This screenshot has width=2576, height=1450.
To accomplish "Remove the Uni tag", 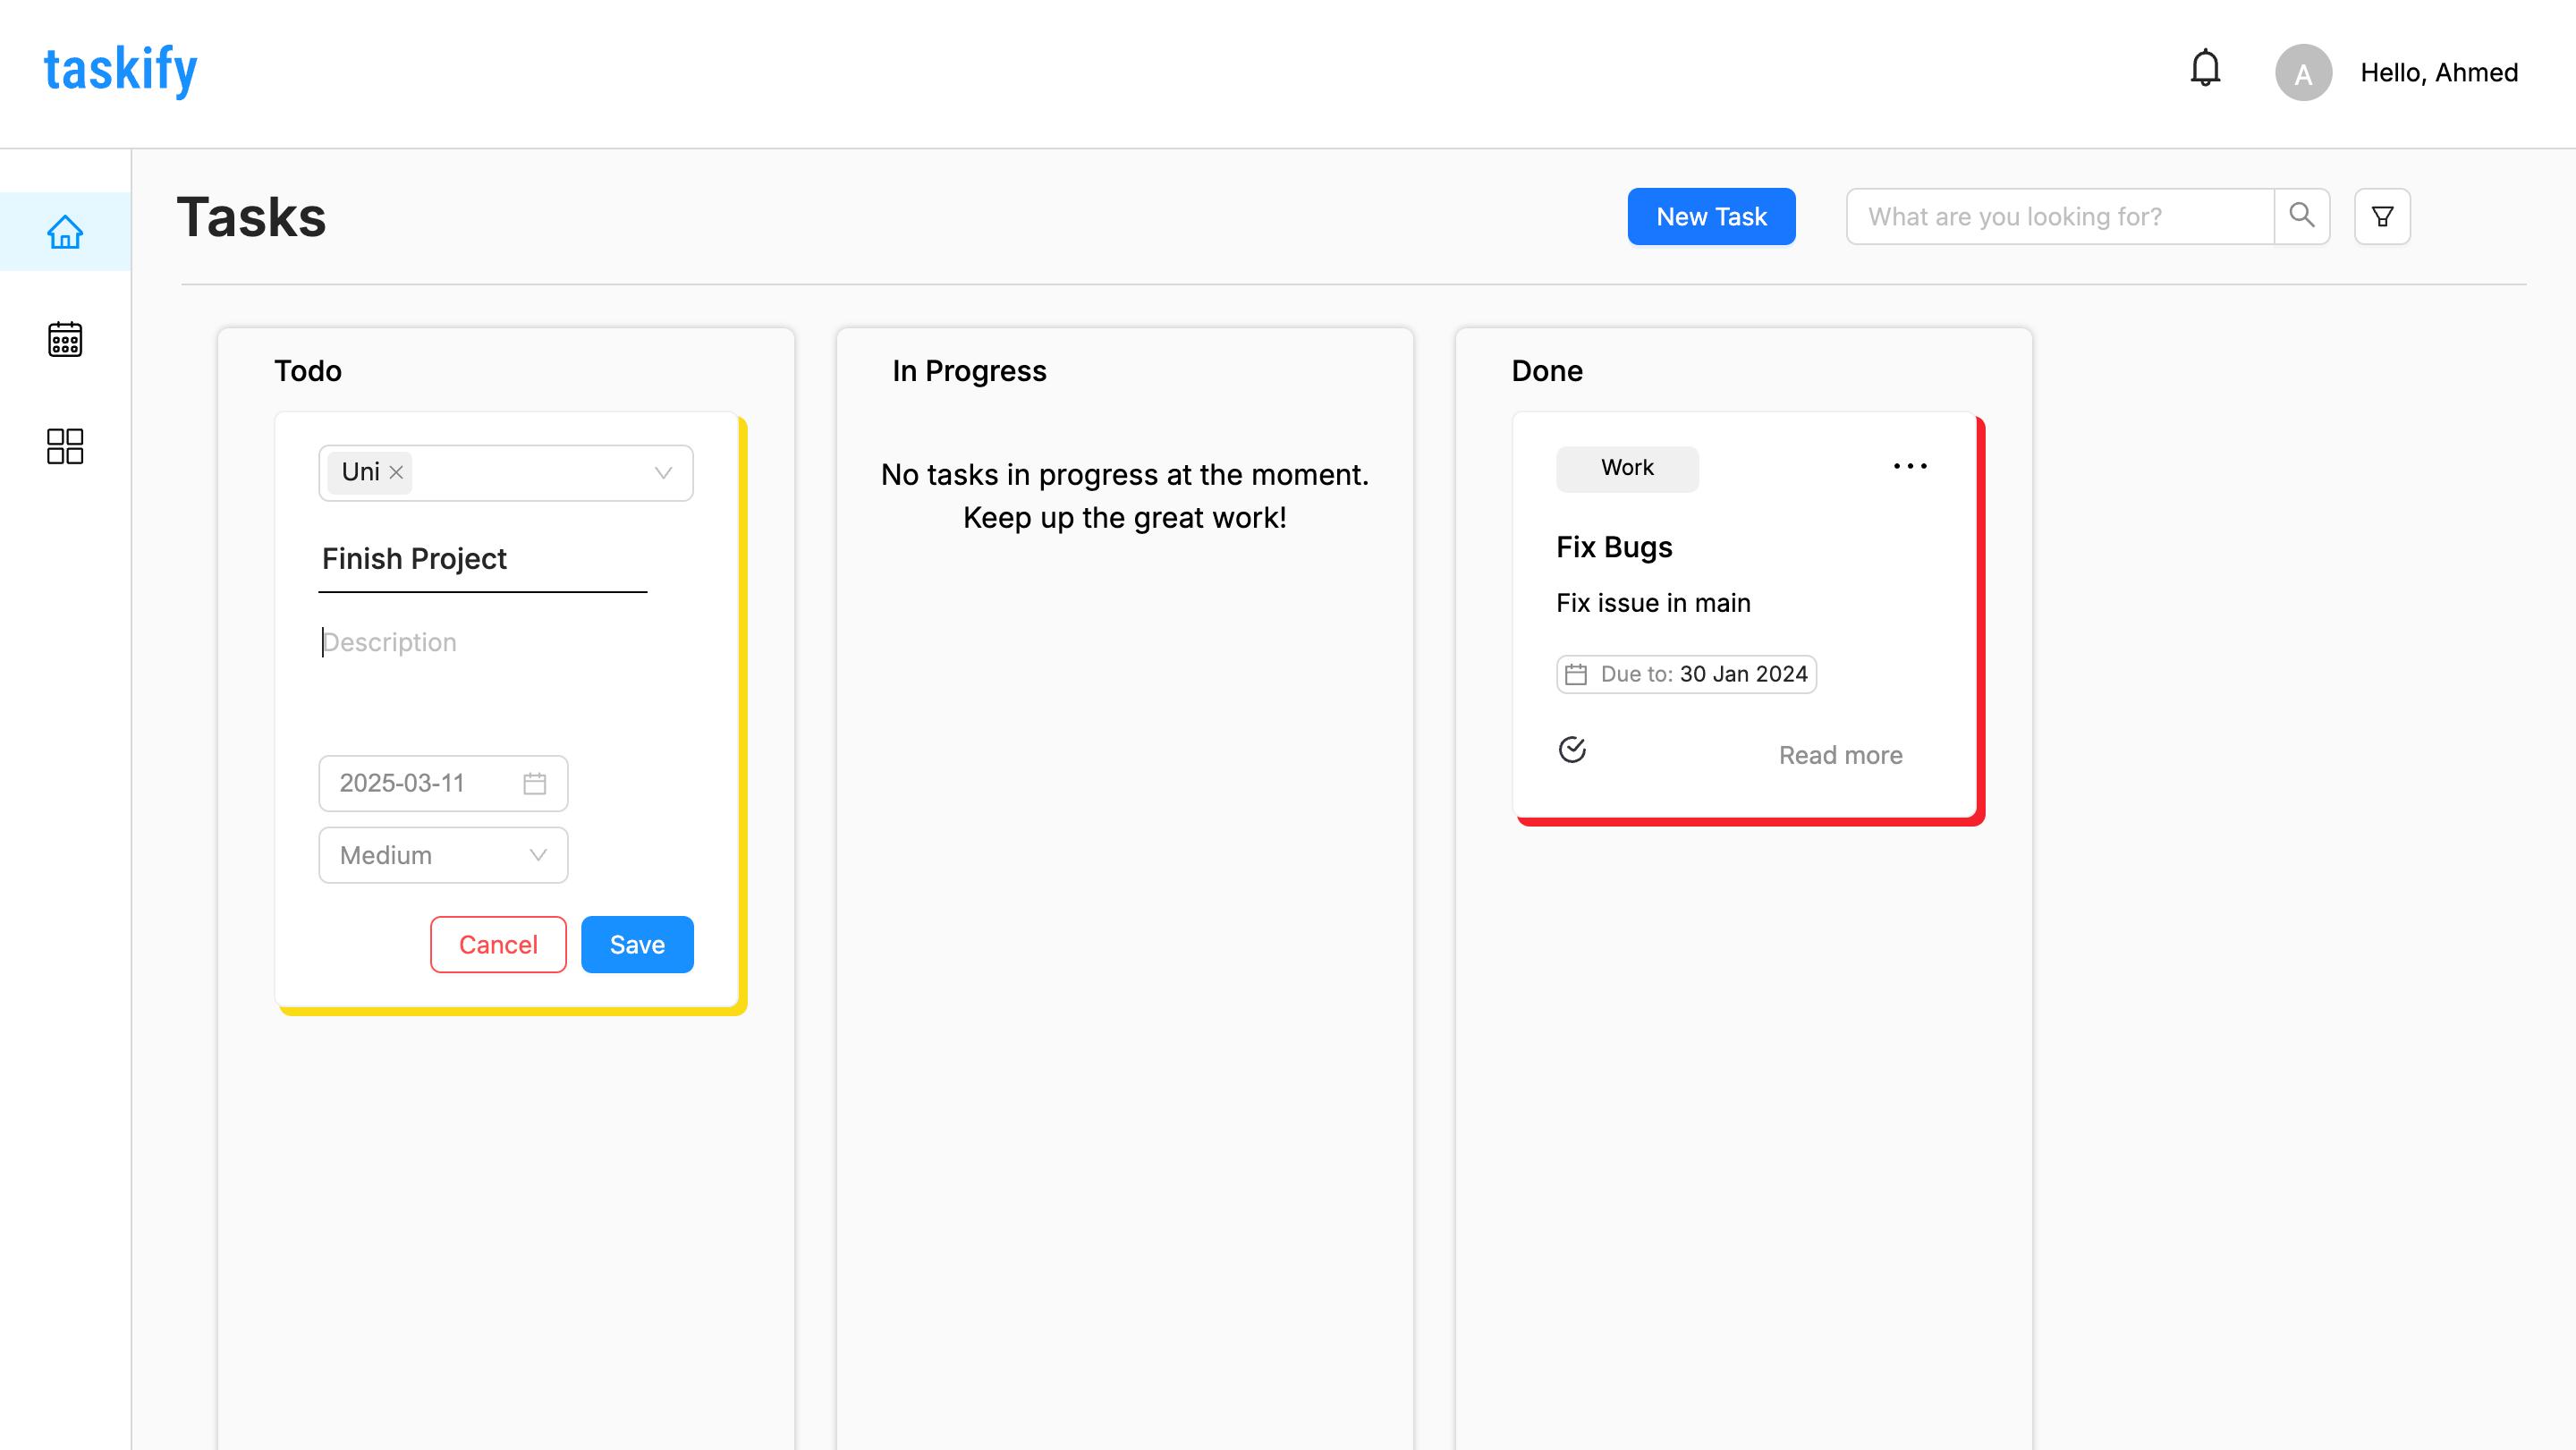I will (396, 472).
